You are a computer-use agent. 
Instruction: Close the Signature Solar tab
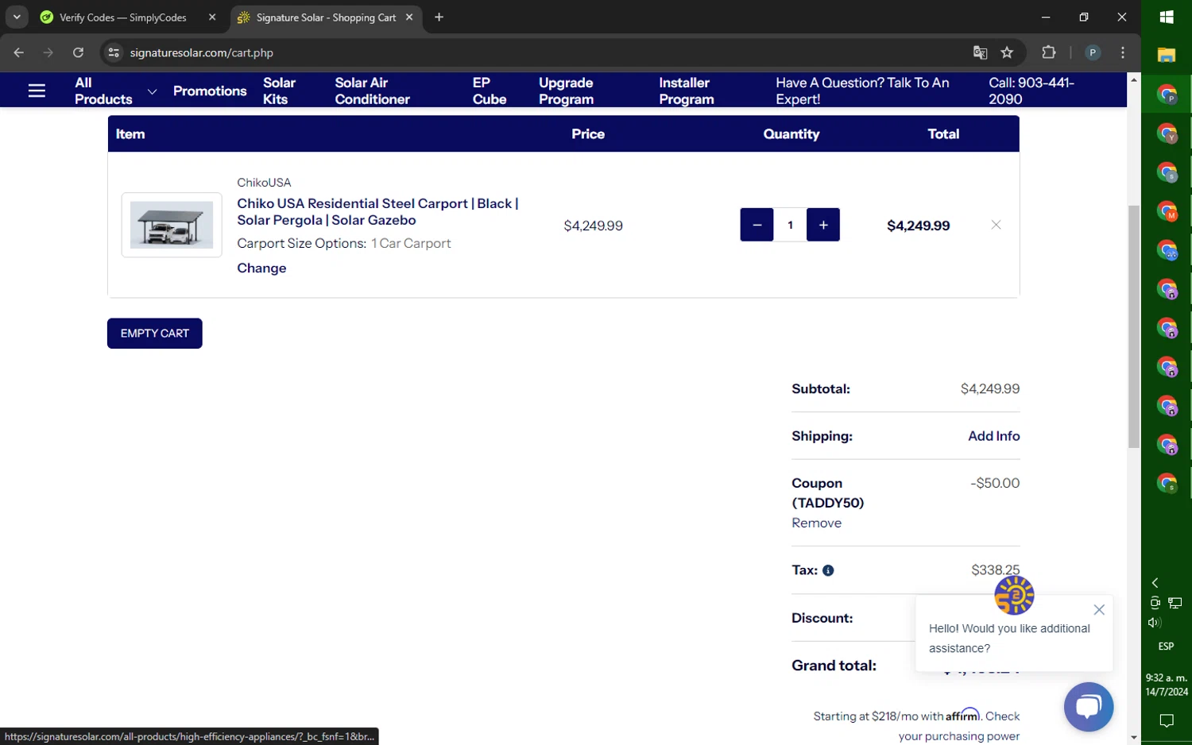409,17
